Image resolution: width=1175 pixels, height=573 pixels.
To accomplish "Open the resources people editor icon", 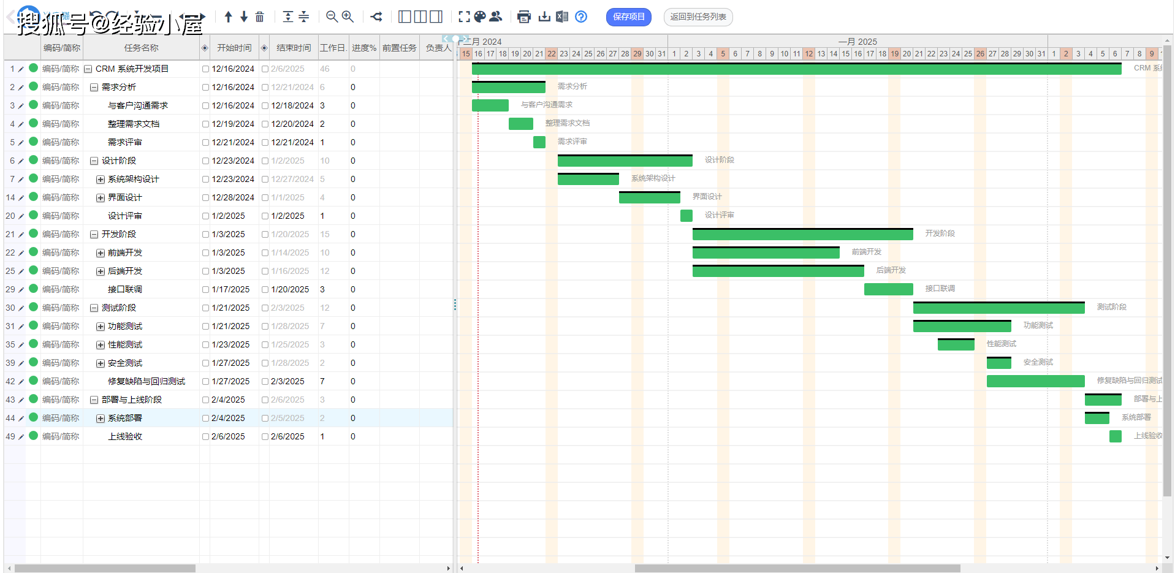I will click(496, 17).
